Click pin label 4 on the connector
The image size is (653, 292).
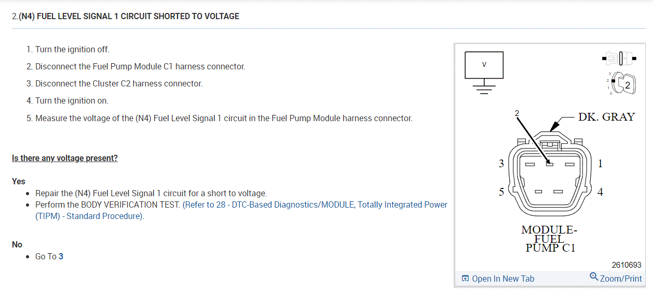(600, 192)
